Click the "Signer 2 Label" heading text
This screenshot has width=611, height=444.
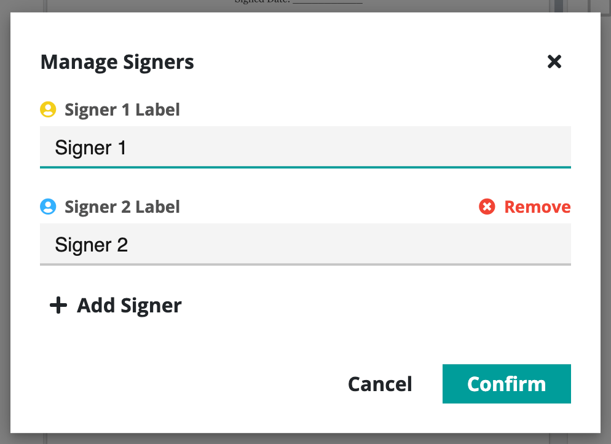pyautogui.click(x=122, y=207)
